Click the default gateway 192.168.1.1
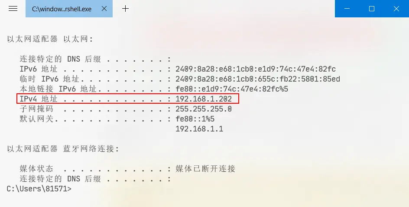This screenshot has width=409, height=207. [x=199, y=129]
